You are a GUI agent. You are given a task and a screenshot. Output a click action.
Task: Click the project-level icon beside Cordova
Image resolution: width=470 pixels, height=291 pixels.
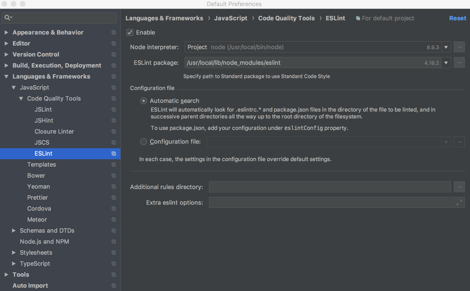113,208
